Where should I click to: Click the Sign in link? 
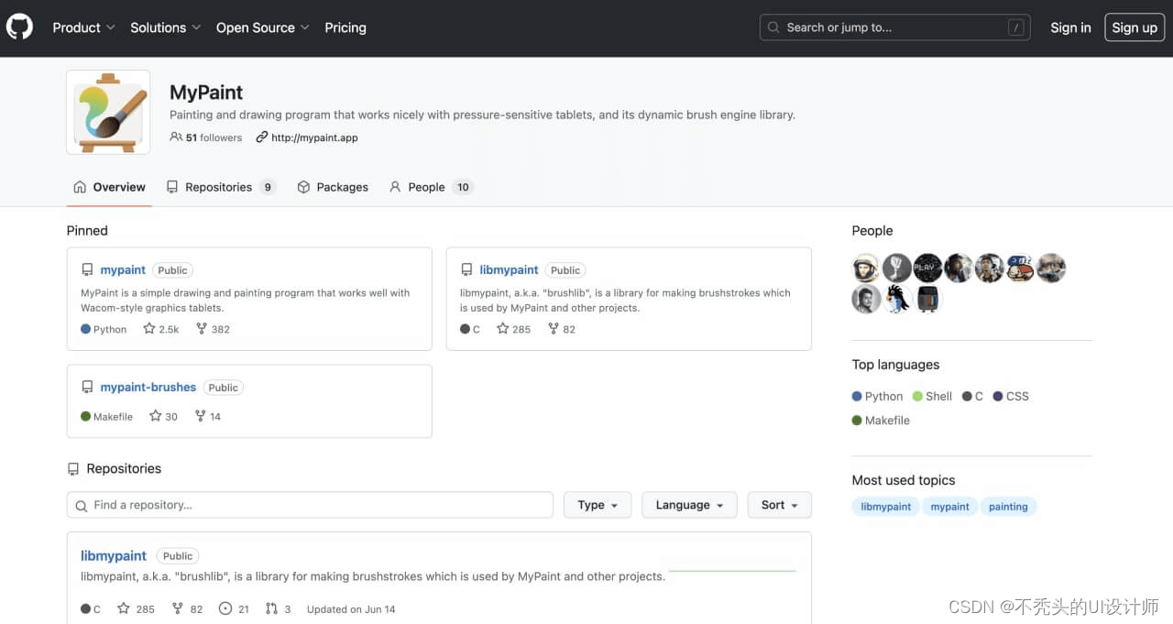pos(1070,27)
